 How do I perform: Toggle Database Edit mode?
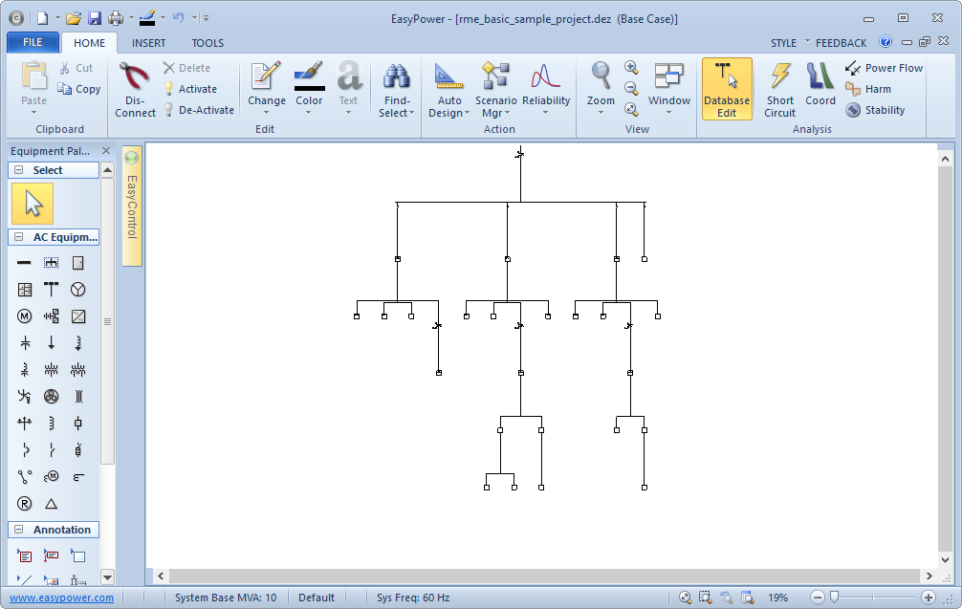[x=727, y=88]
